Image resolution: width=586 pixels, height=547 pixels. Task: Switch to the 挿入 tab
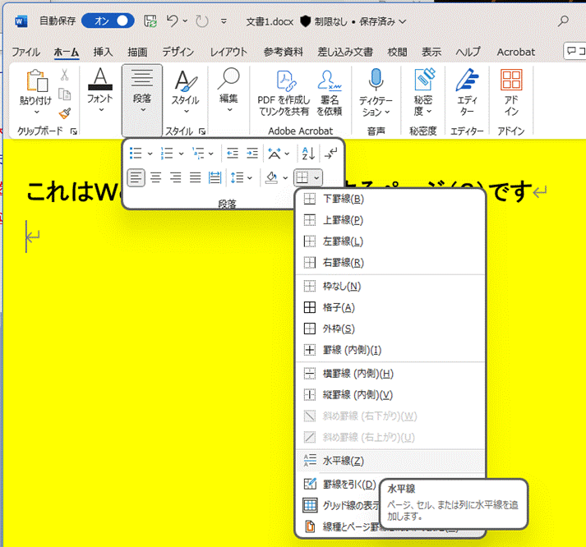tap(103, 52)
